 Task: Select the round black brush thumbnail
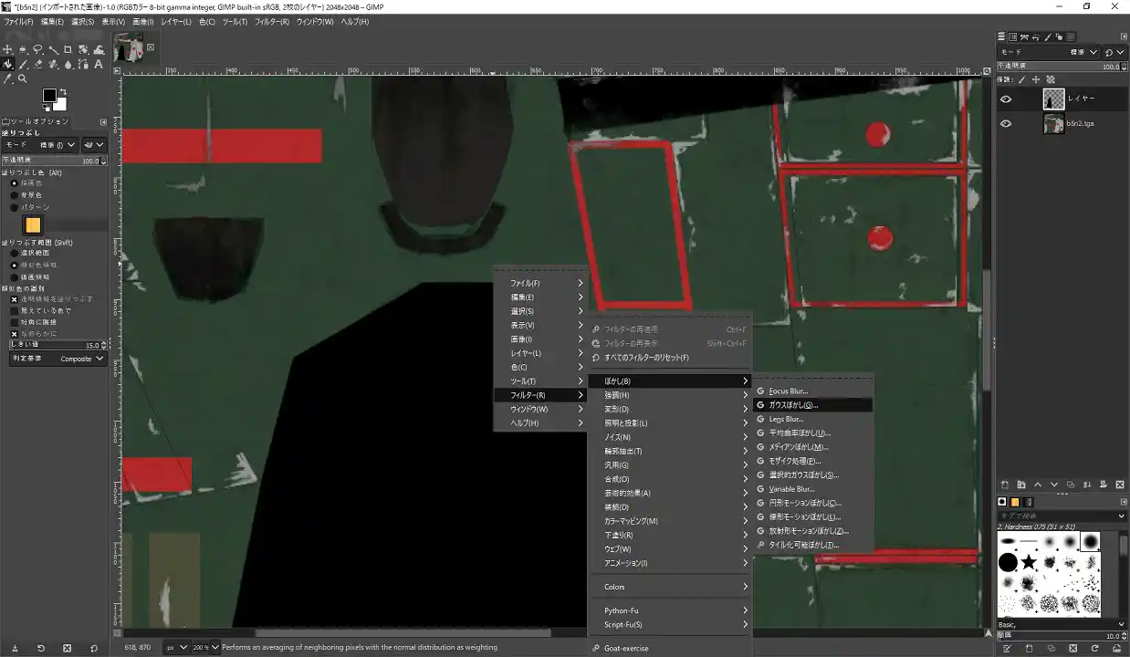[x=1008, y=562]
